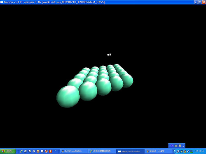Screen dimensions: 206x154
Task: Click the taskbar clock
Action: pos(199,151)
